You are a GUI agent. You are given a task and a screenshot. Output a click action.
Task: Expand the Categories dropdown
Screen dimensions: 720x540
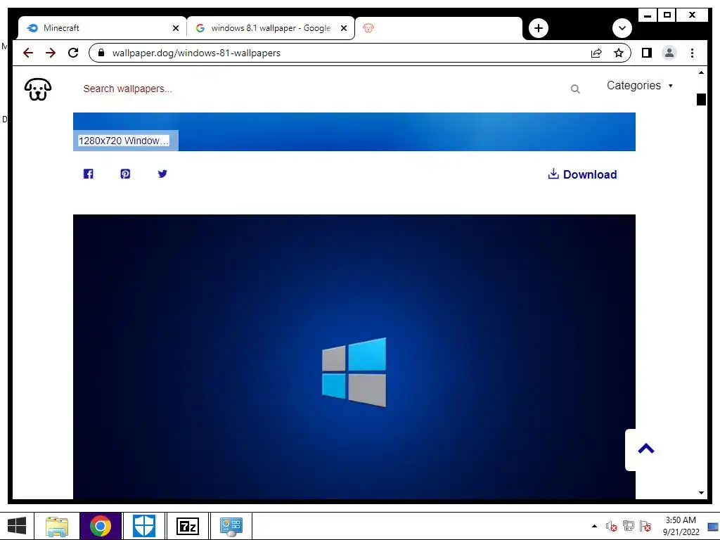point(640,85)
